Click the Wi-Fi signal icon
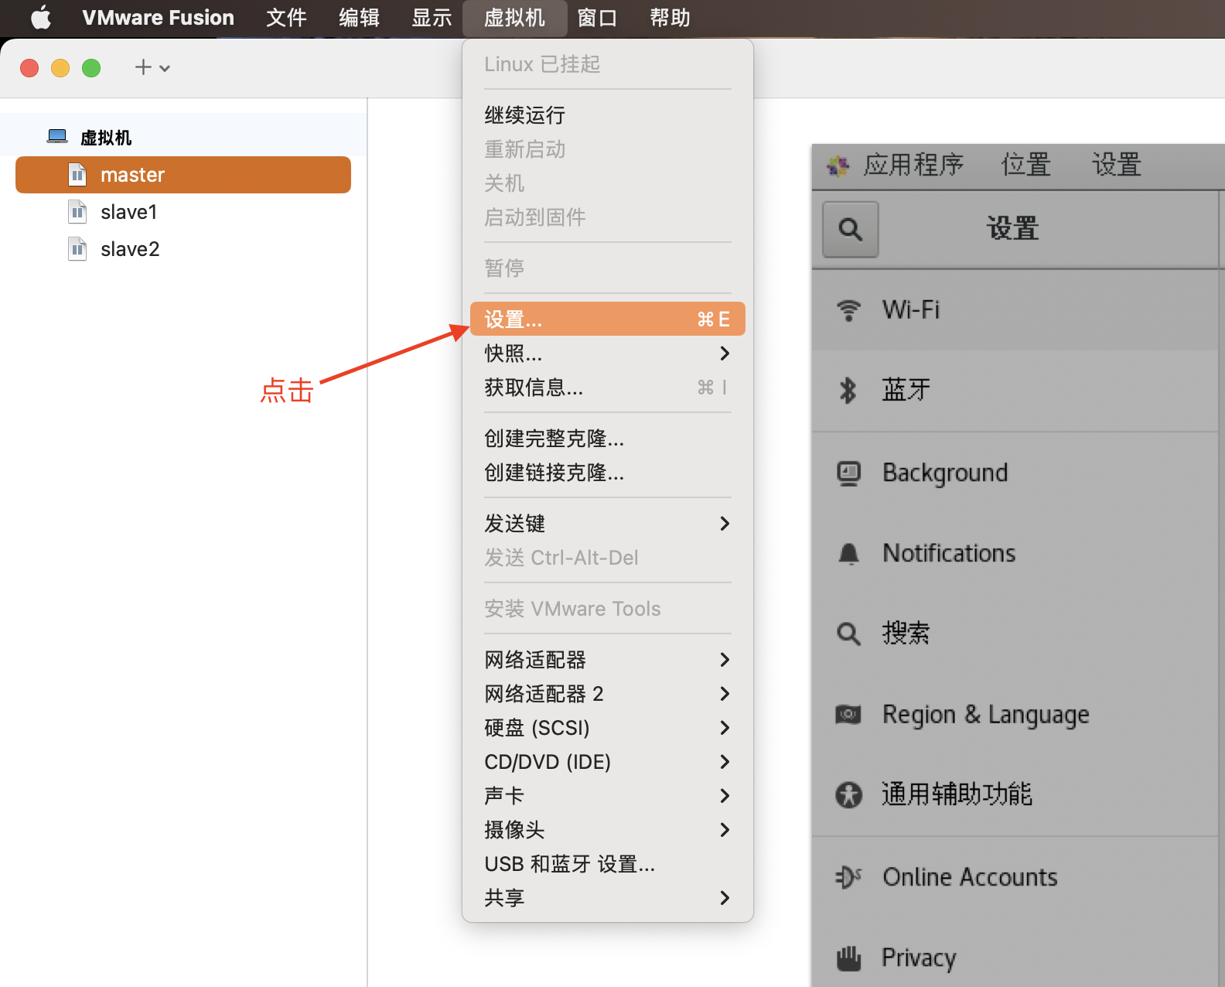 click(849, 310)
